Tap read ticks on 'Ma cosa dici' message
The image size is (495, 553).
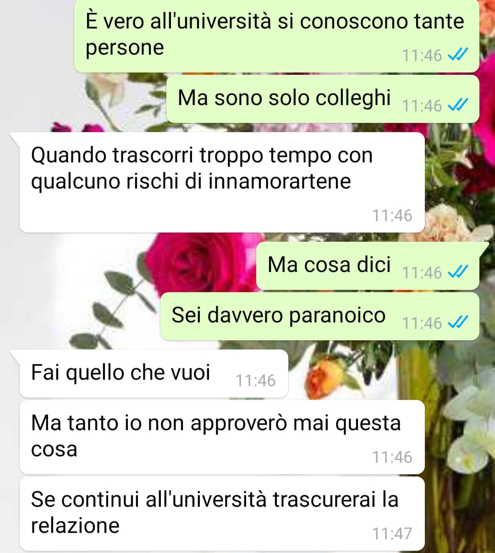pyautogui.click(x=457, y=272)
